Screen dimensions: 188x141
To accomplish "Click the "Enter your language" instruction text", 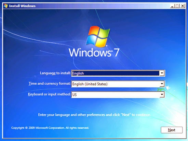I will point(94,115).
